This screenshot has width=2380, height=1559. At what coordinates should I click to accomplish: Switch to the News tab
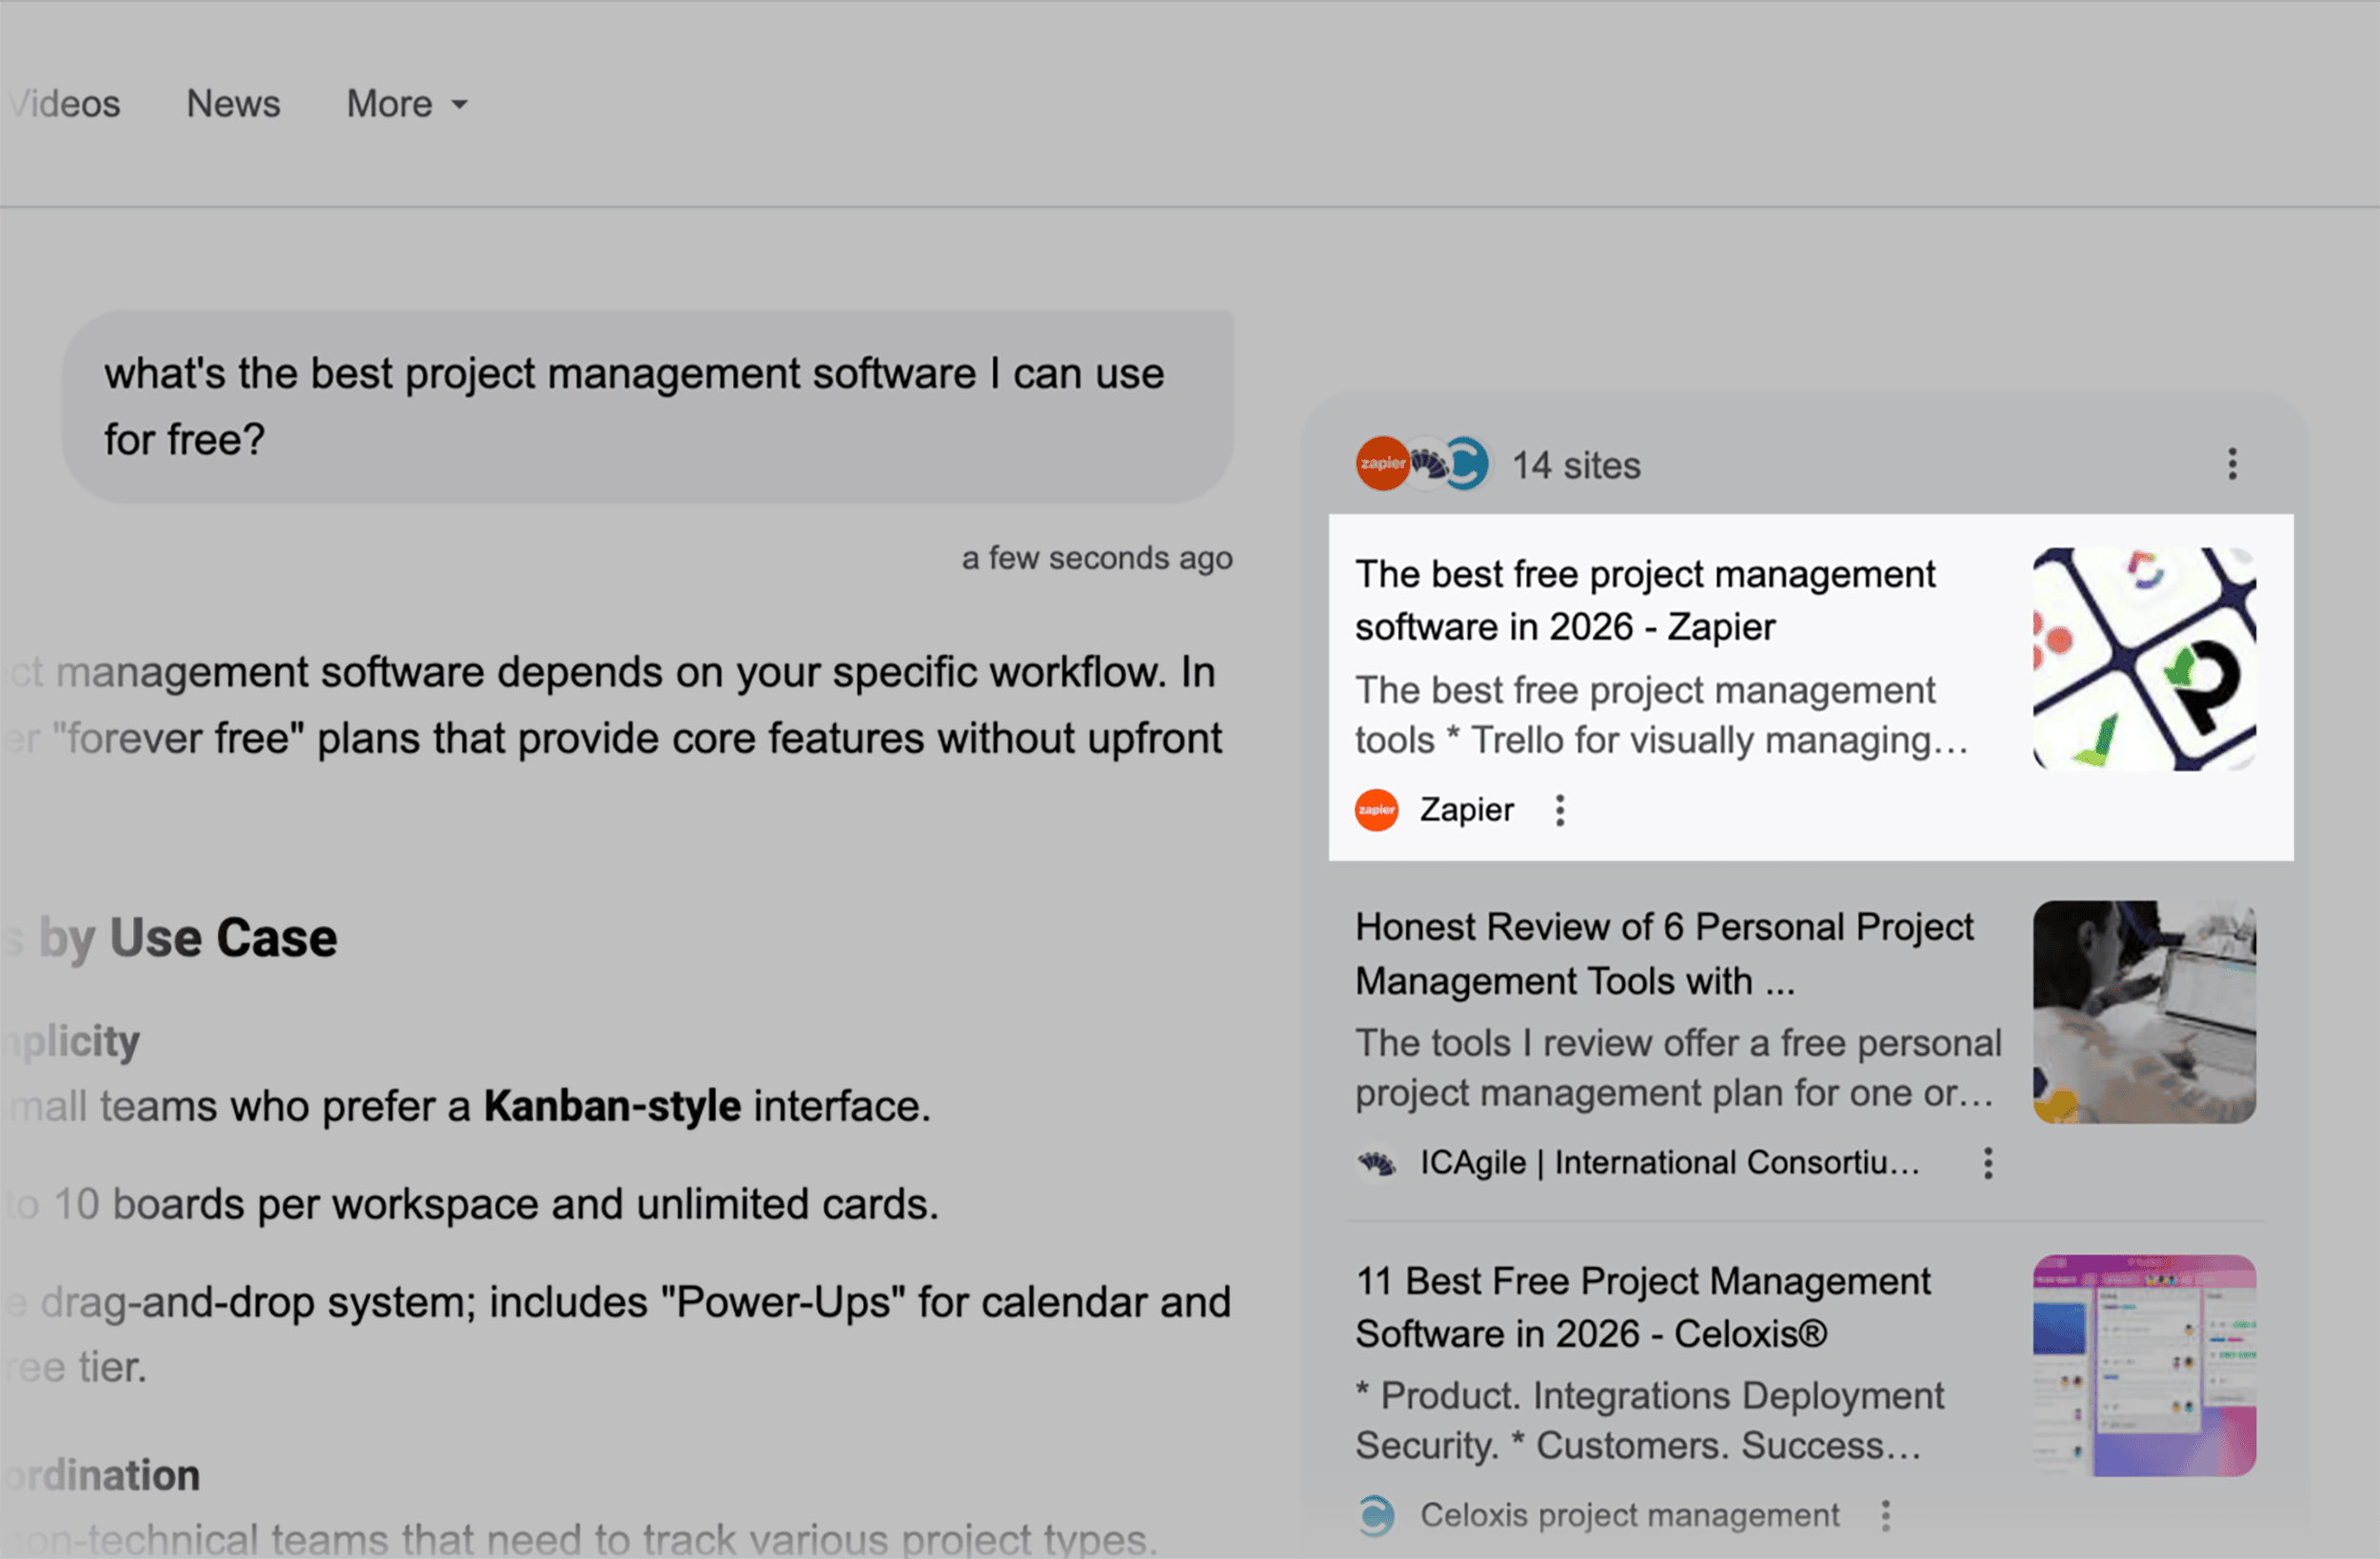[233, 103]
